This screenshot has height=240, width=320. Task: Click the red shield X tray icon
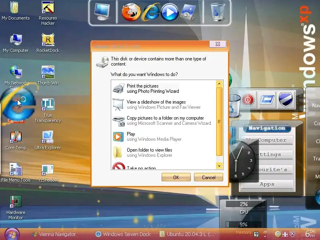tap(292, 234)
